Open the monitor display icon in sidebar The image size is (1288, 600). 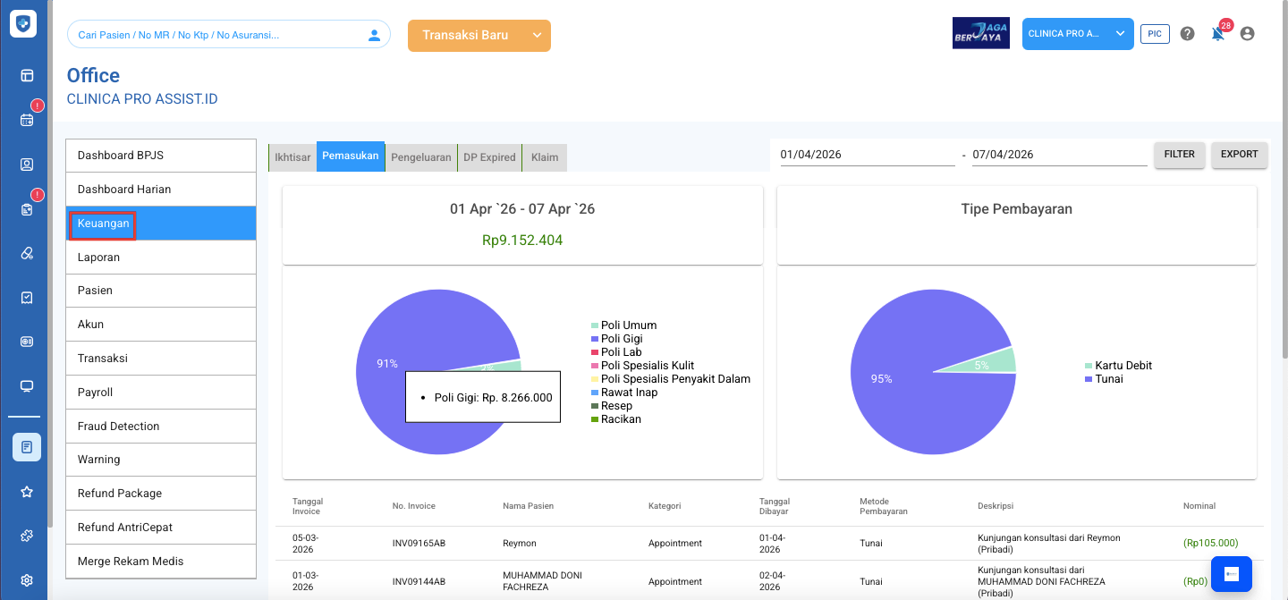(x=27, y=386)
